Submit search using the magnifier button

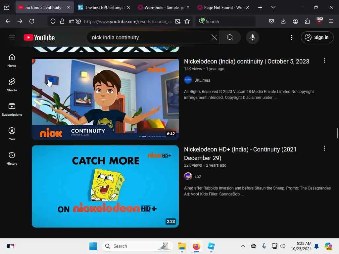[x=230, y=37]
